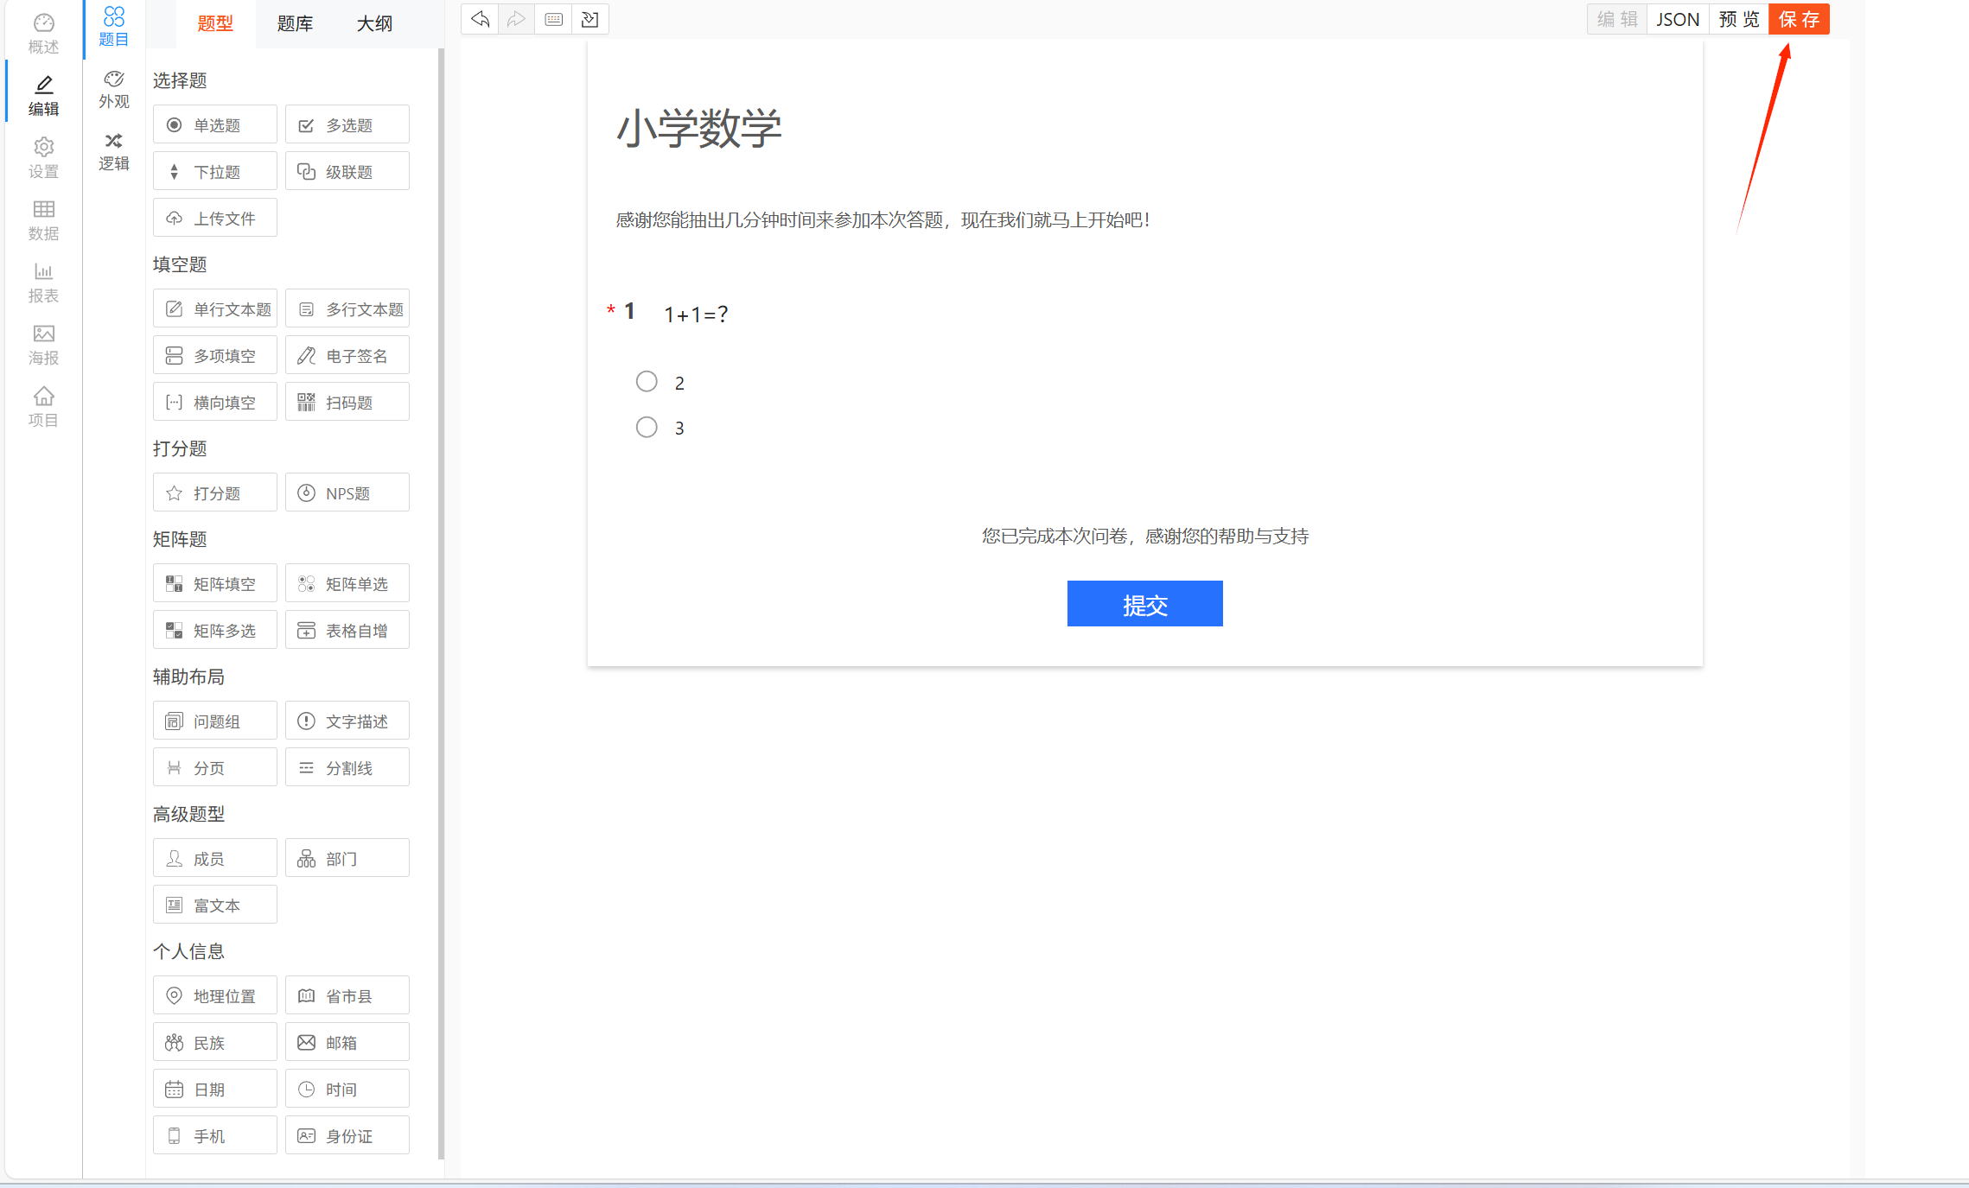Add a 级联题 cascade question
This screenshot has height=1188, width=1969.
(x=347, y=172)
